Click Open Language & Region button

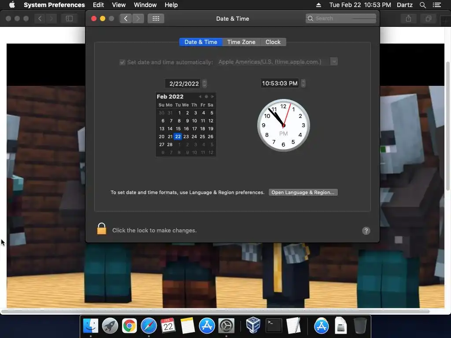tap(303, 192)
